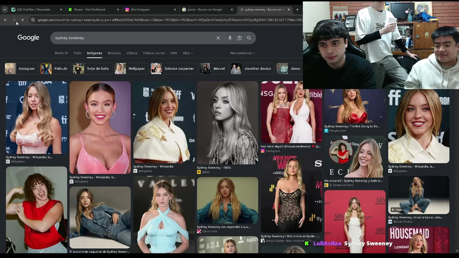The image size is (459, 258).
Task: Close the Instagram browser tab
Action: pos(175,10)
